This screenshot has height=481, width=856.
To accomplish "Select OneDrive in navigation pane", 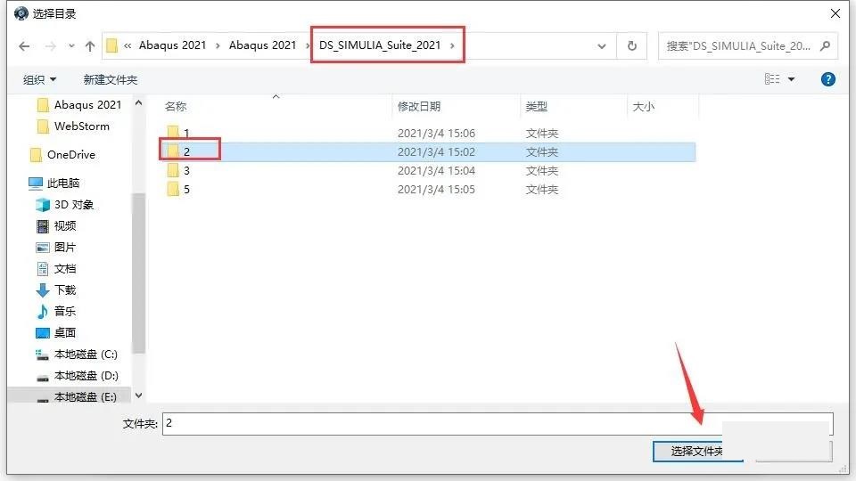I will (62, 155).
